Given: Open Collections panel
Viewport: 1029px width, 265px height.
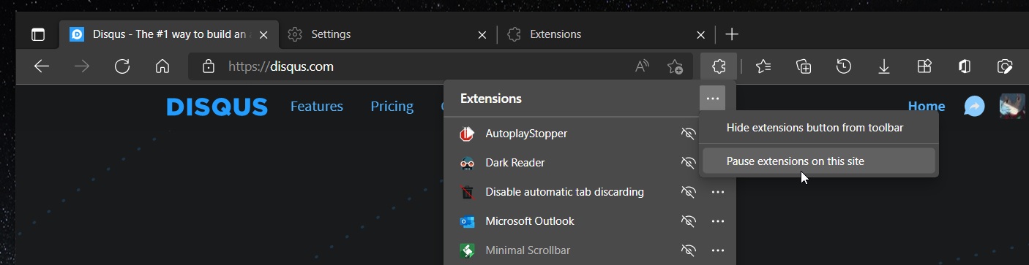Looking at the screenshot, I should (804, 66).
